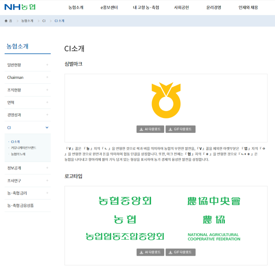The height and width of the screenshot is (269, 275).
Task: Click 홈 breadcrumb text
Action: [x=11, y=21]
